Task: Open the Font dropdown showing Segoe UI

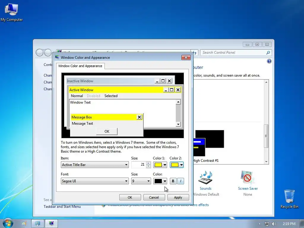Action: click(x=95, y=181)
